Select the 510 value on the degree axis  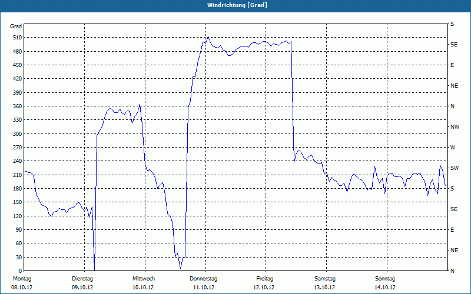point(17,38)
